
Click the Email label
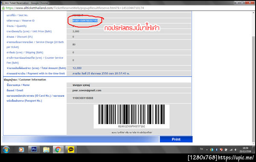[x=15, y=90]
